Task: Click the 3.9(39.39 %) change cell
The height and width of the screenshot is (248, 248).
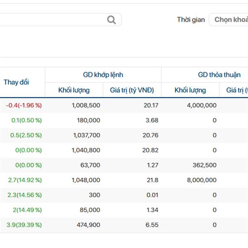Action: (25, 225)
